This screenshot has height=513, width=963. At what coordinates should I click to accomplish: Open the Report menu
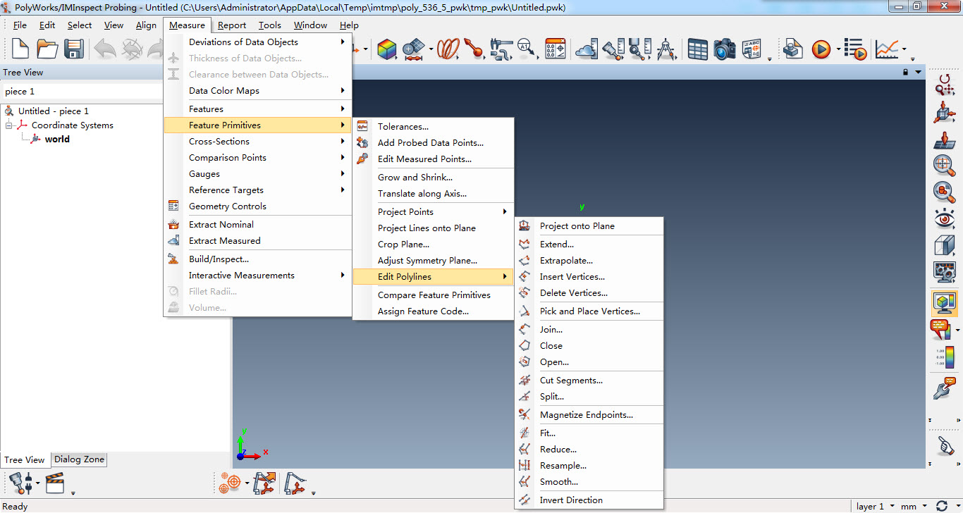[x=232, y=25]
